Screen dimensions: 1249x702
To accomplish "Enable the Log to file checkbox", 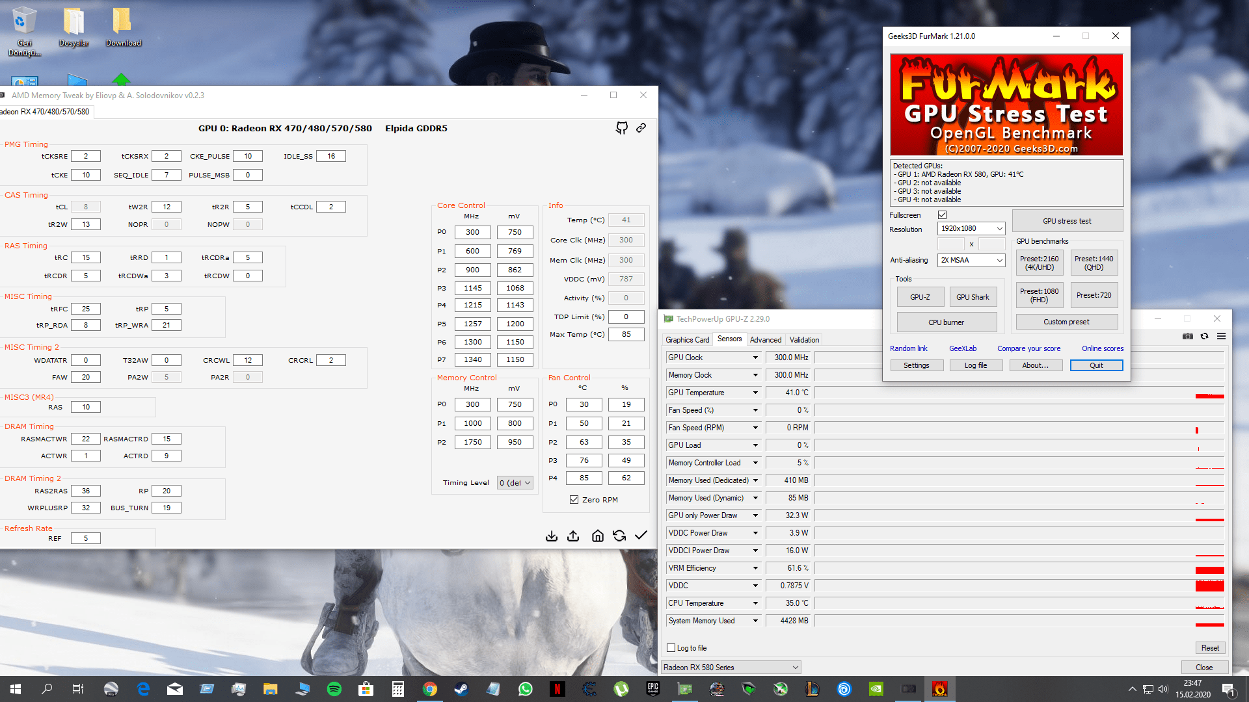I will (671, 648).
